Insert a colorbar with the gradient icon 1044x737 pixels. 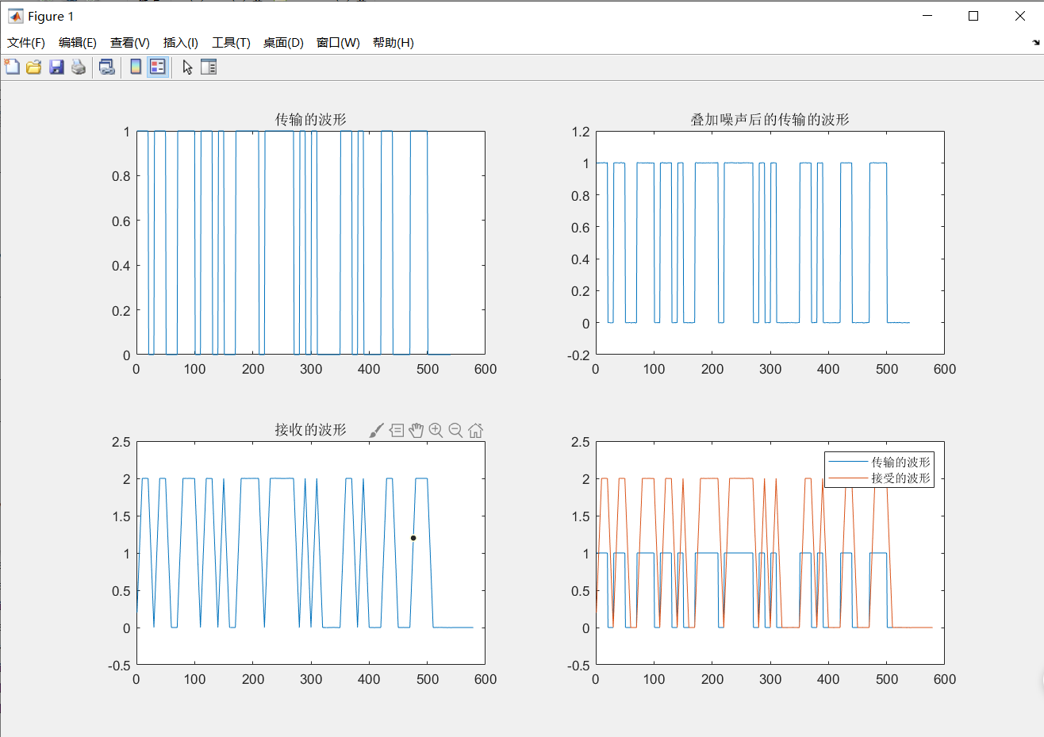point(136,67)
